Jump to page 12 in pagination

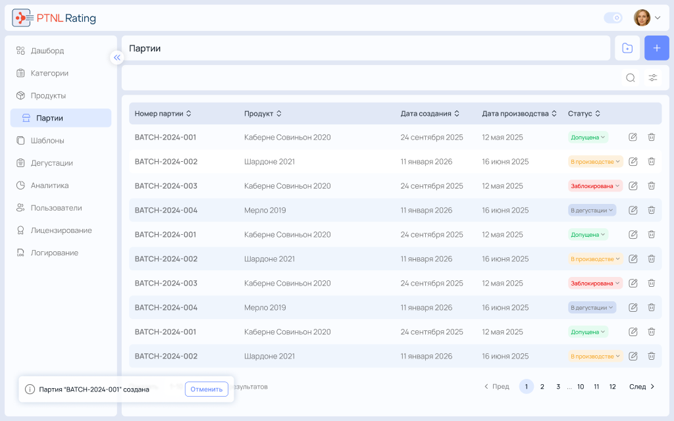coord(613,387)
